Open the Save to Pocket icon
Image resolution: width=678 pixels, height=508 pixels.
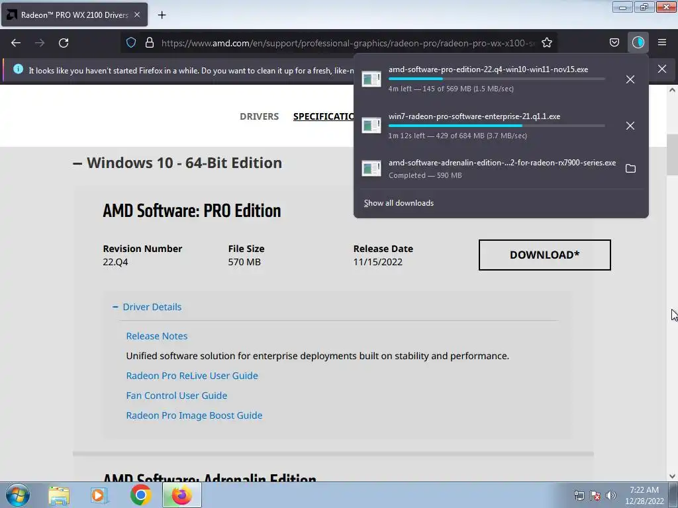pyautogui.click(x=614, y=42)
